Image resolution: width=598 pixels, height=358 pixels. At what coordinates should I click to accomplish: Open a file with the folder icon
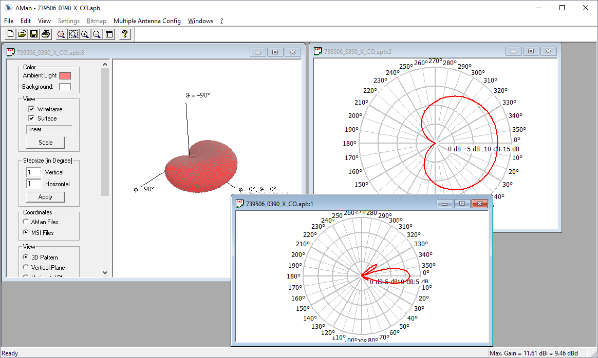coord(22,34)
